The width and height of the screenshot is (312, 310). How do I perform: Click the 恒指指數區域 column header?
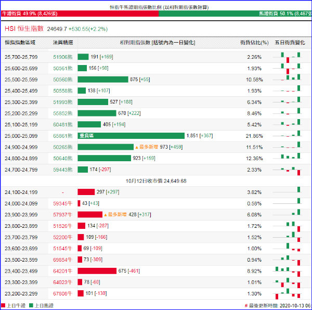click(20, 42)
